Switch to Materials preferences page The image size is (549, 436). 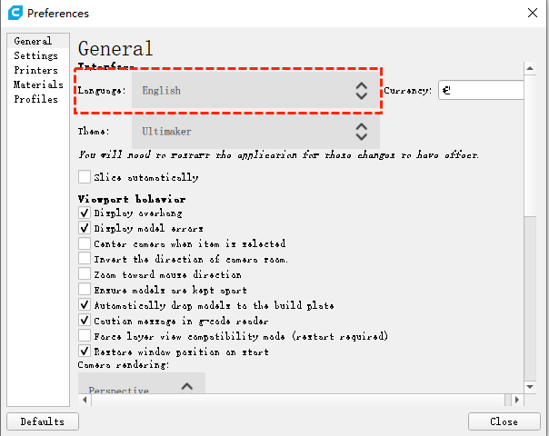[x=38, y=84]
